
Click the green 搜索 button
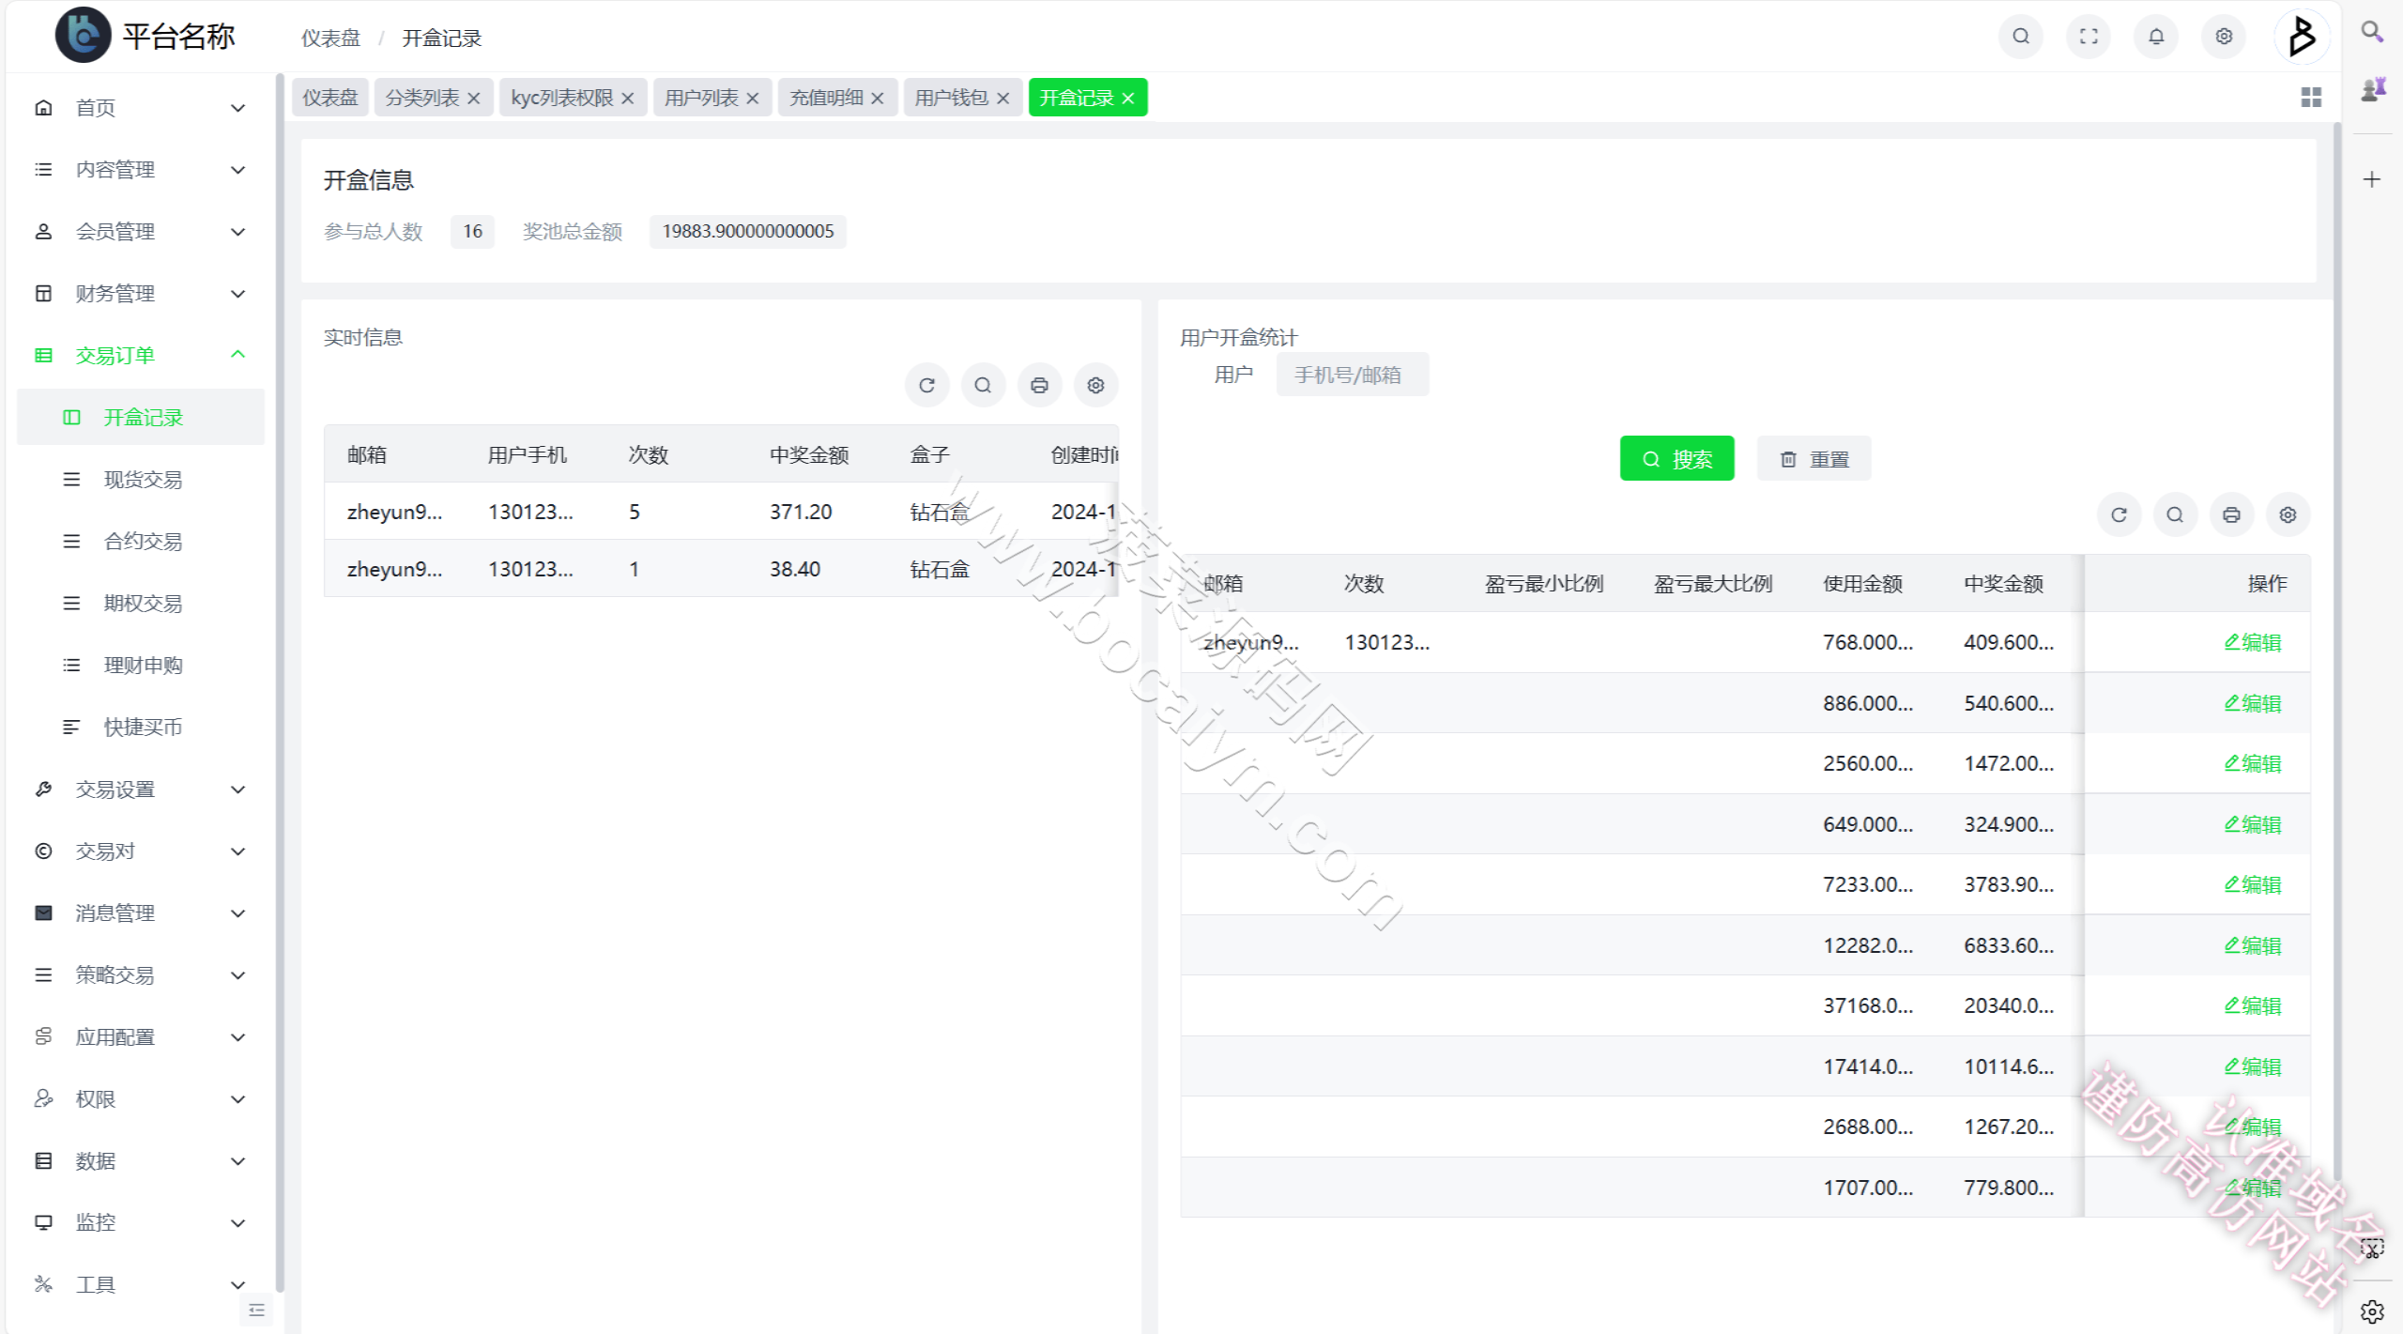1676,459
